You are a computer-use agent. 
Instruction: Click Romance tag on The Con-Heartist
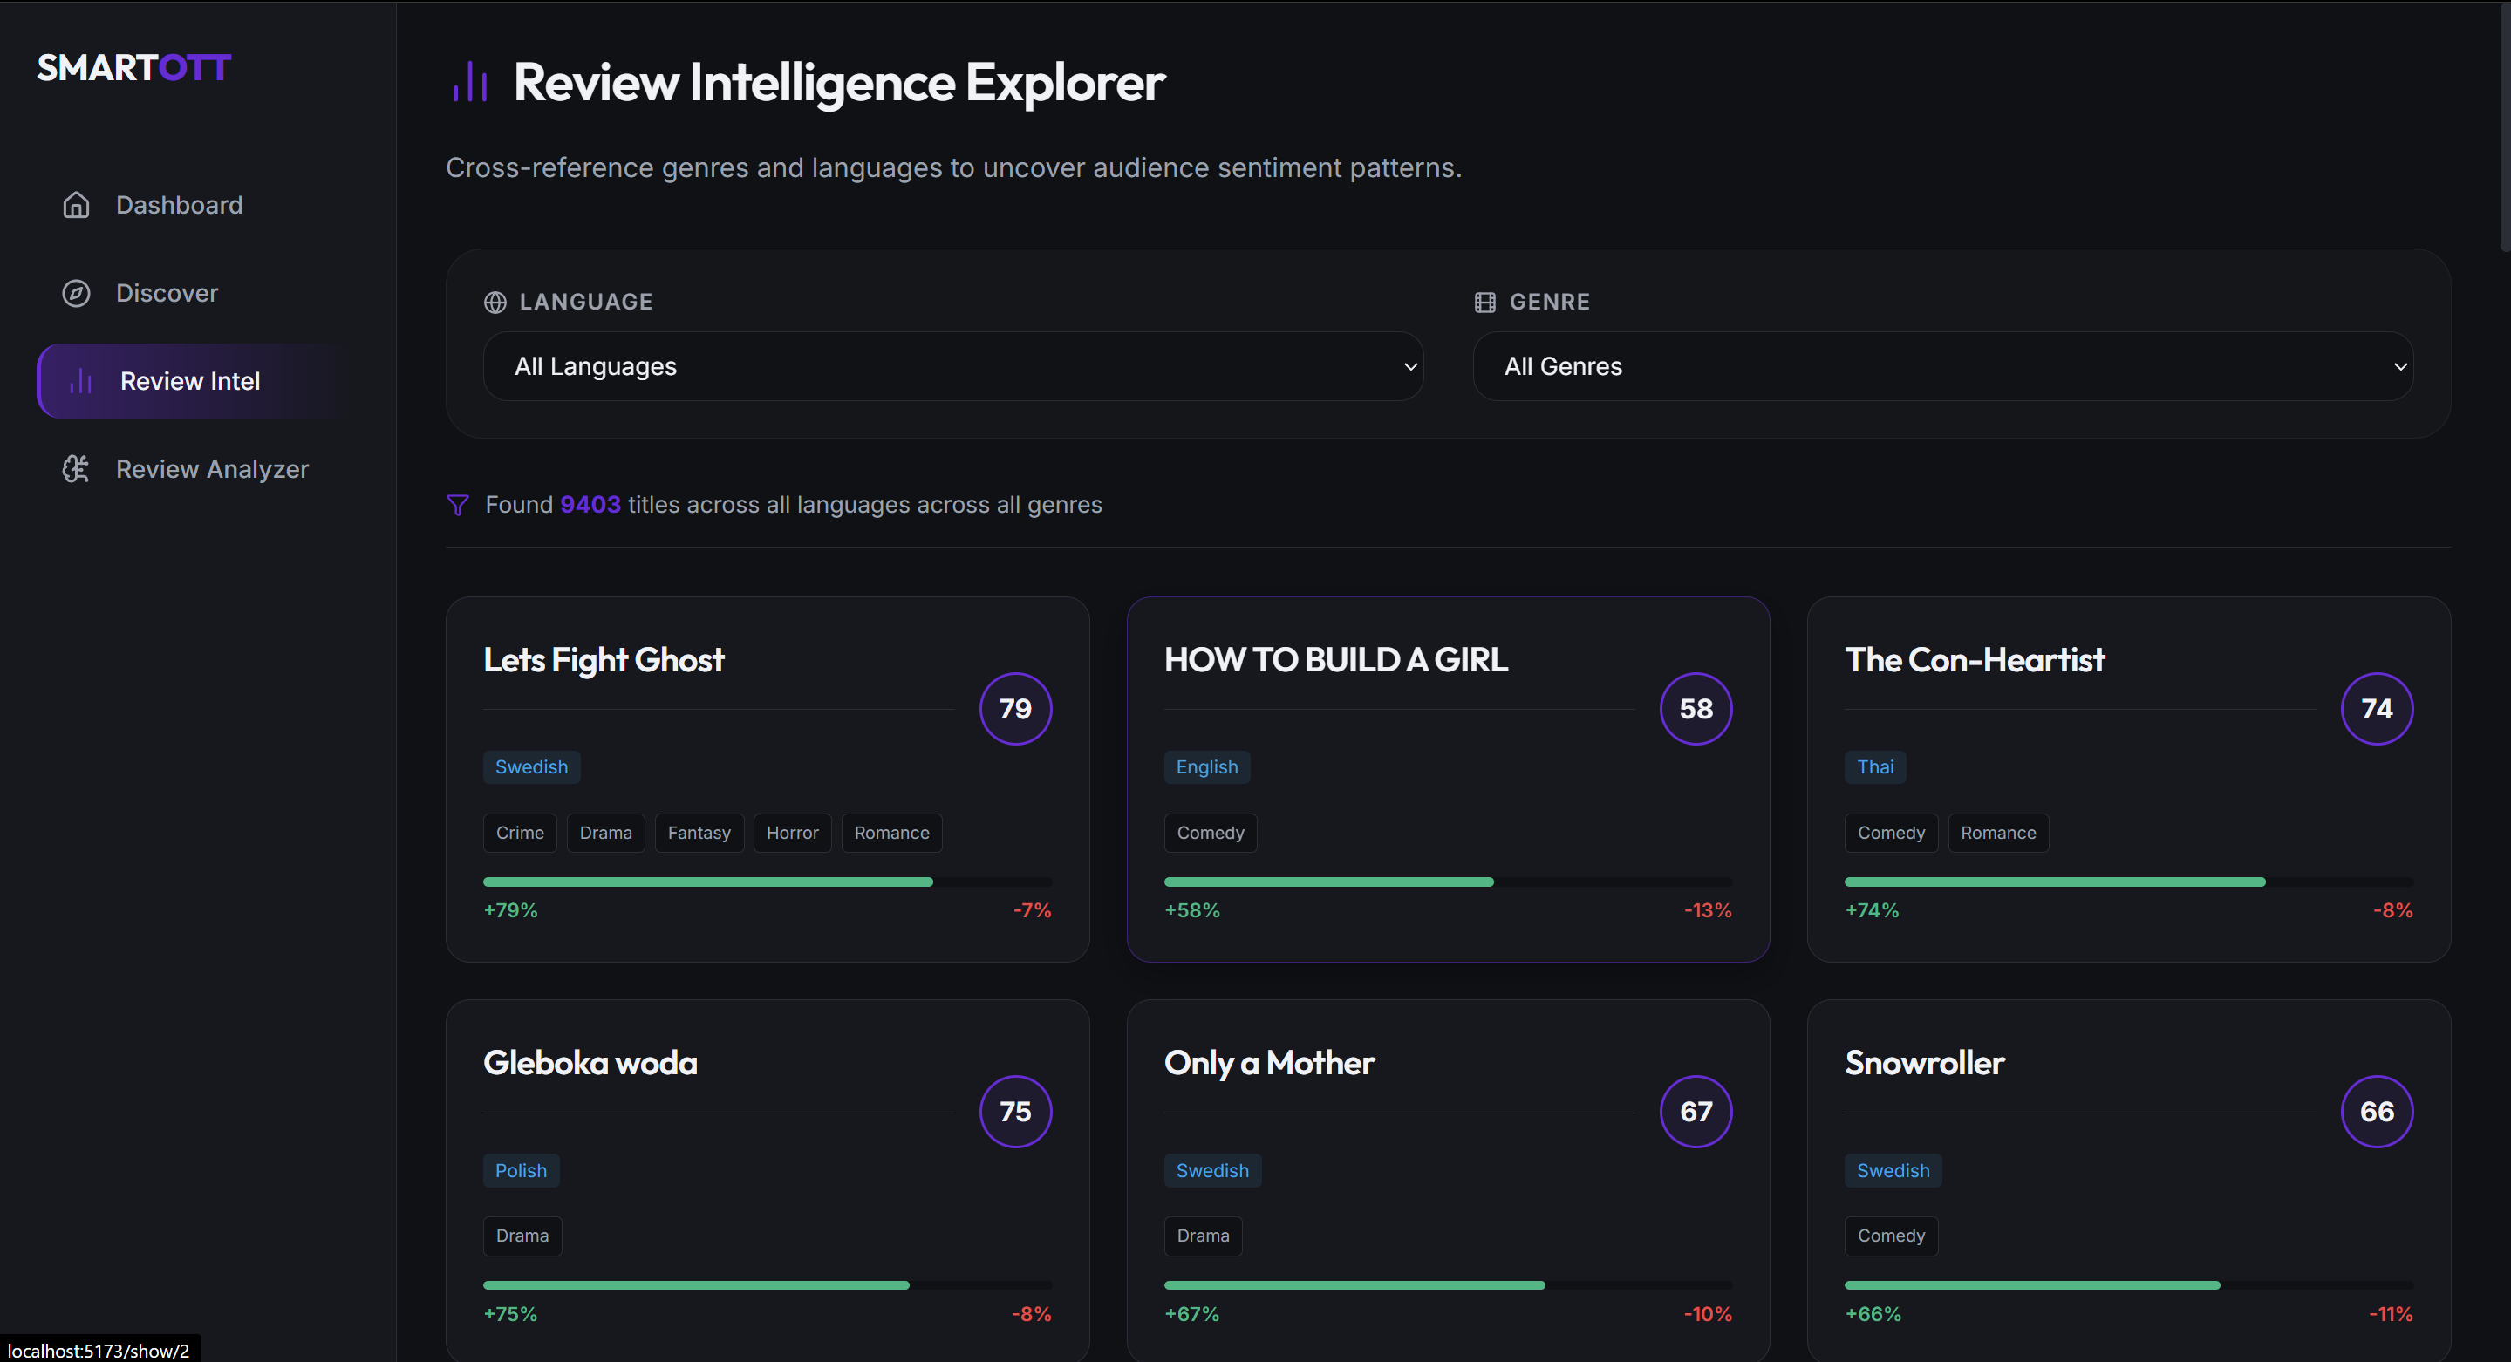tap(1997, 833)
